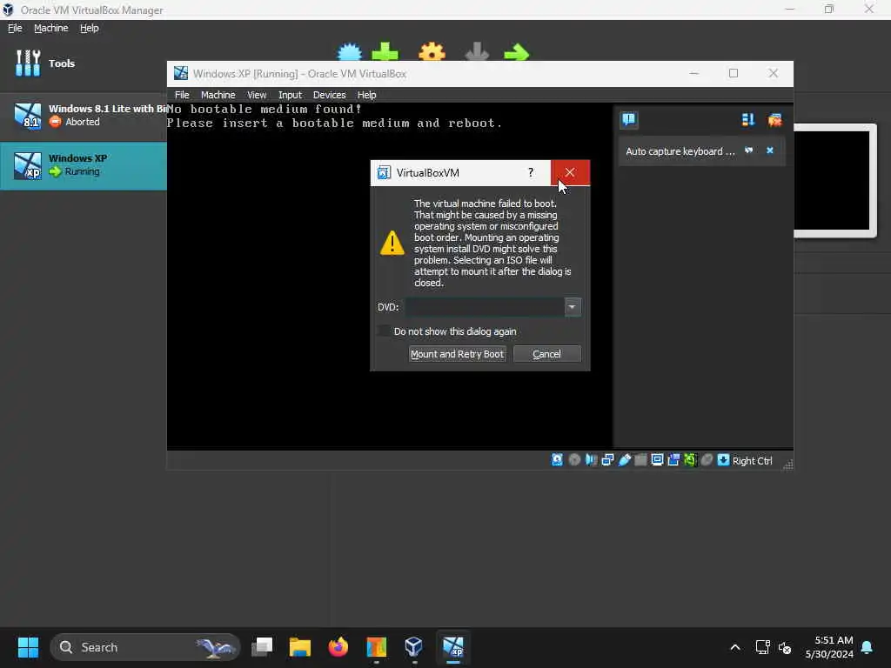Screen dimensions: 891x668
Task: Switch to VirtualBox Manager taskbar cube icon
Action: [x=413, y=647]
